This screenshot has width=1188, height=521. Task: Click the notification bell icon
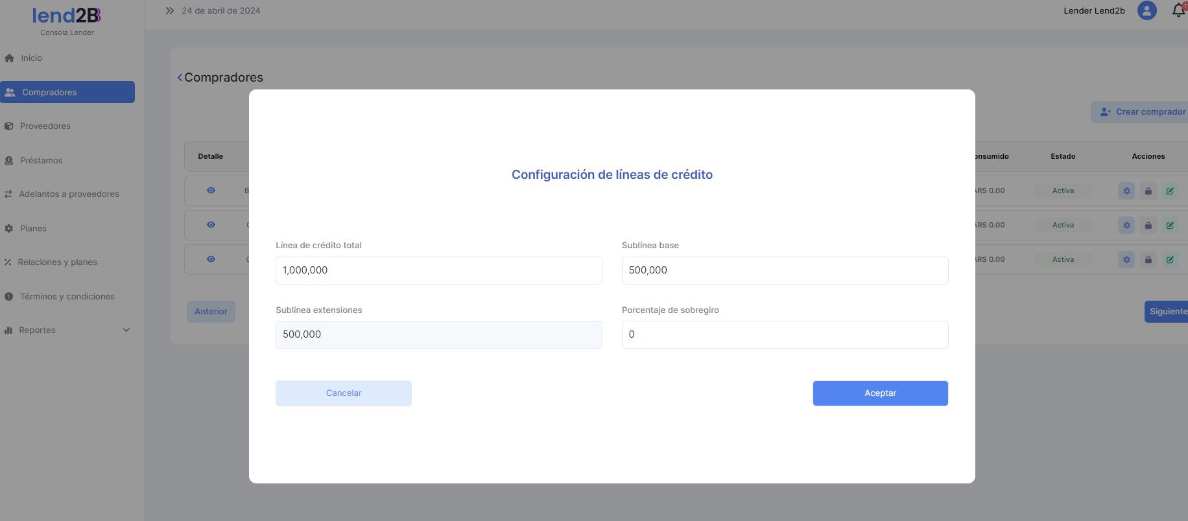pyautogui.click(x=1178, y=10)
